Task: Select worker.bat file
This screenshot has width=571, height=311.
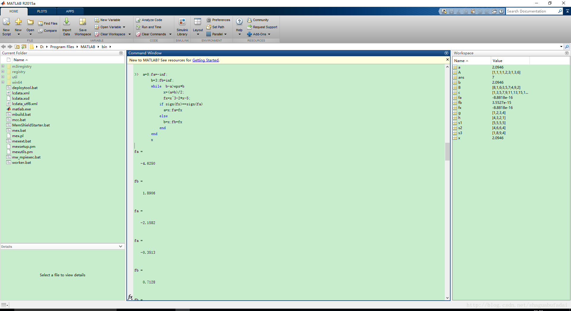Action: 21,162
